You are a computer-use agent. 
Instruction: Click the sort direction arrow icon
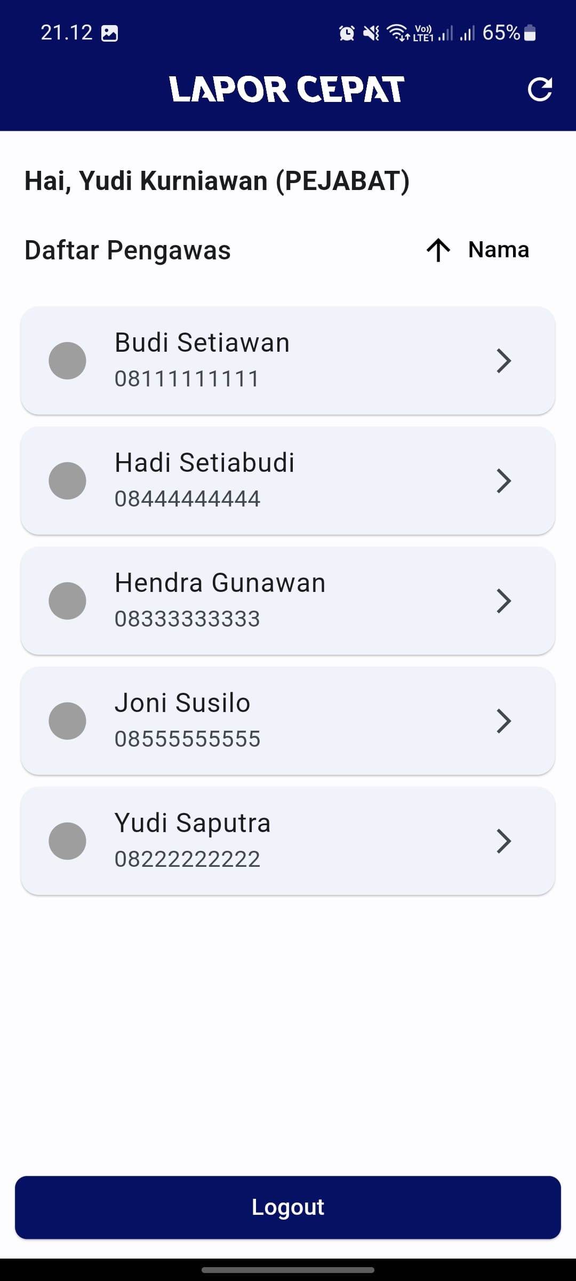438,250
